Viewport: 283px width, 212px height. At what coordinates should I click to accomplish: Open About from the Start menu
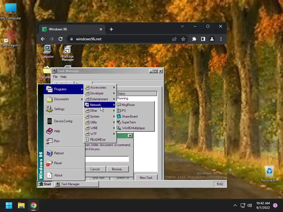coord(64,175)
